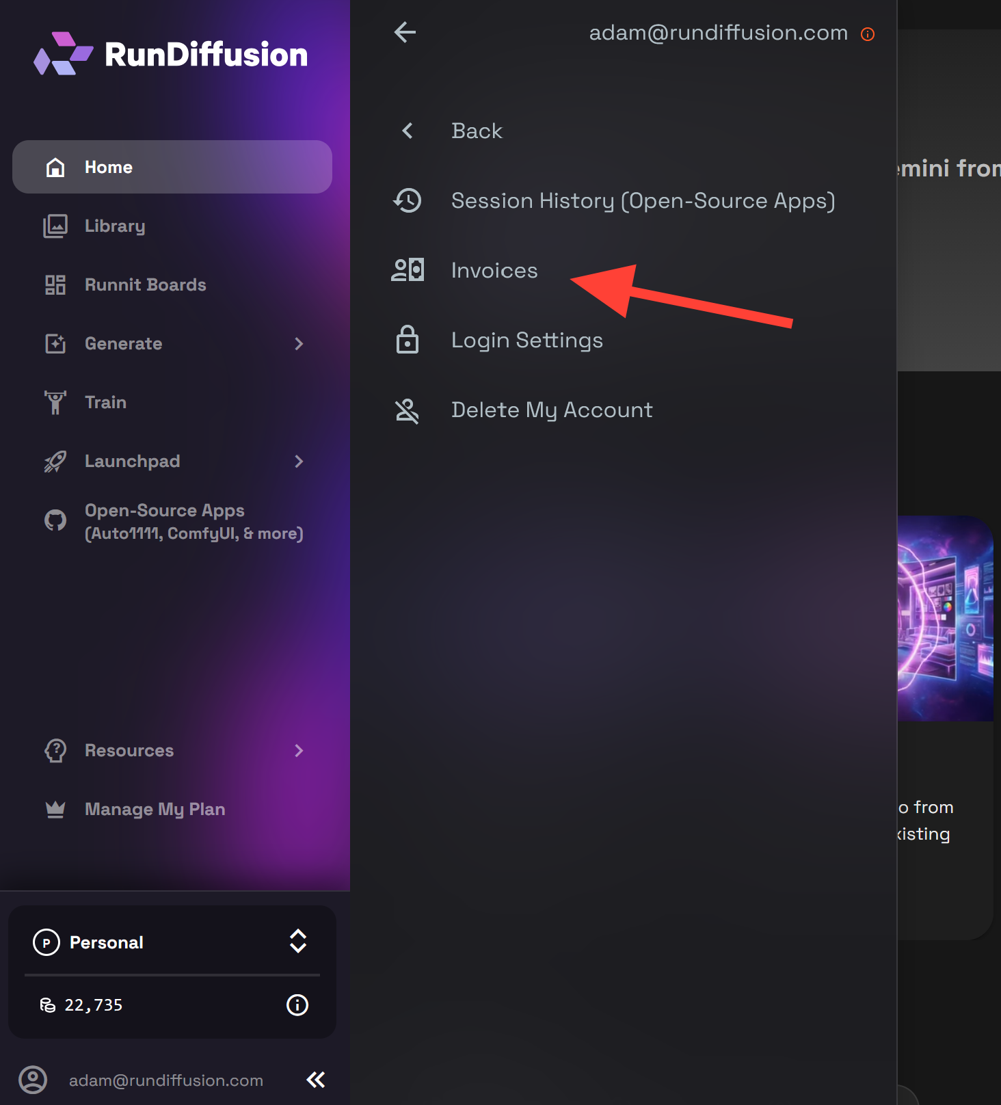Expand the Launchpad submenu arrow
The width and height of the screenshot is (1001, 1105).
[299, 462]
